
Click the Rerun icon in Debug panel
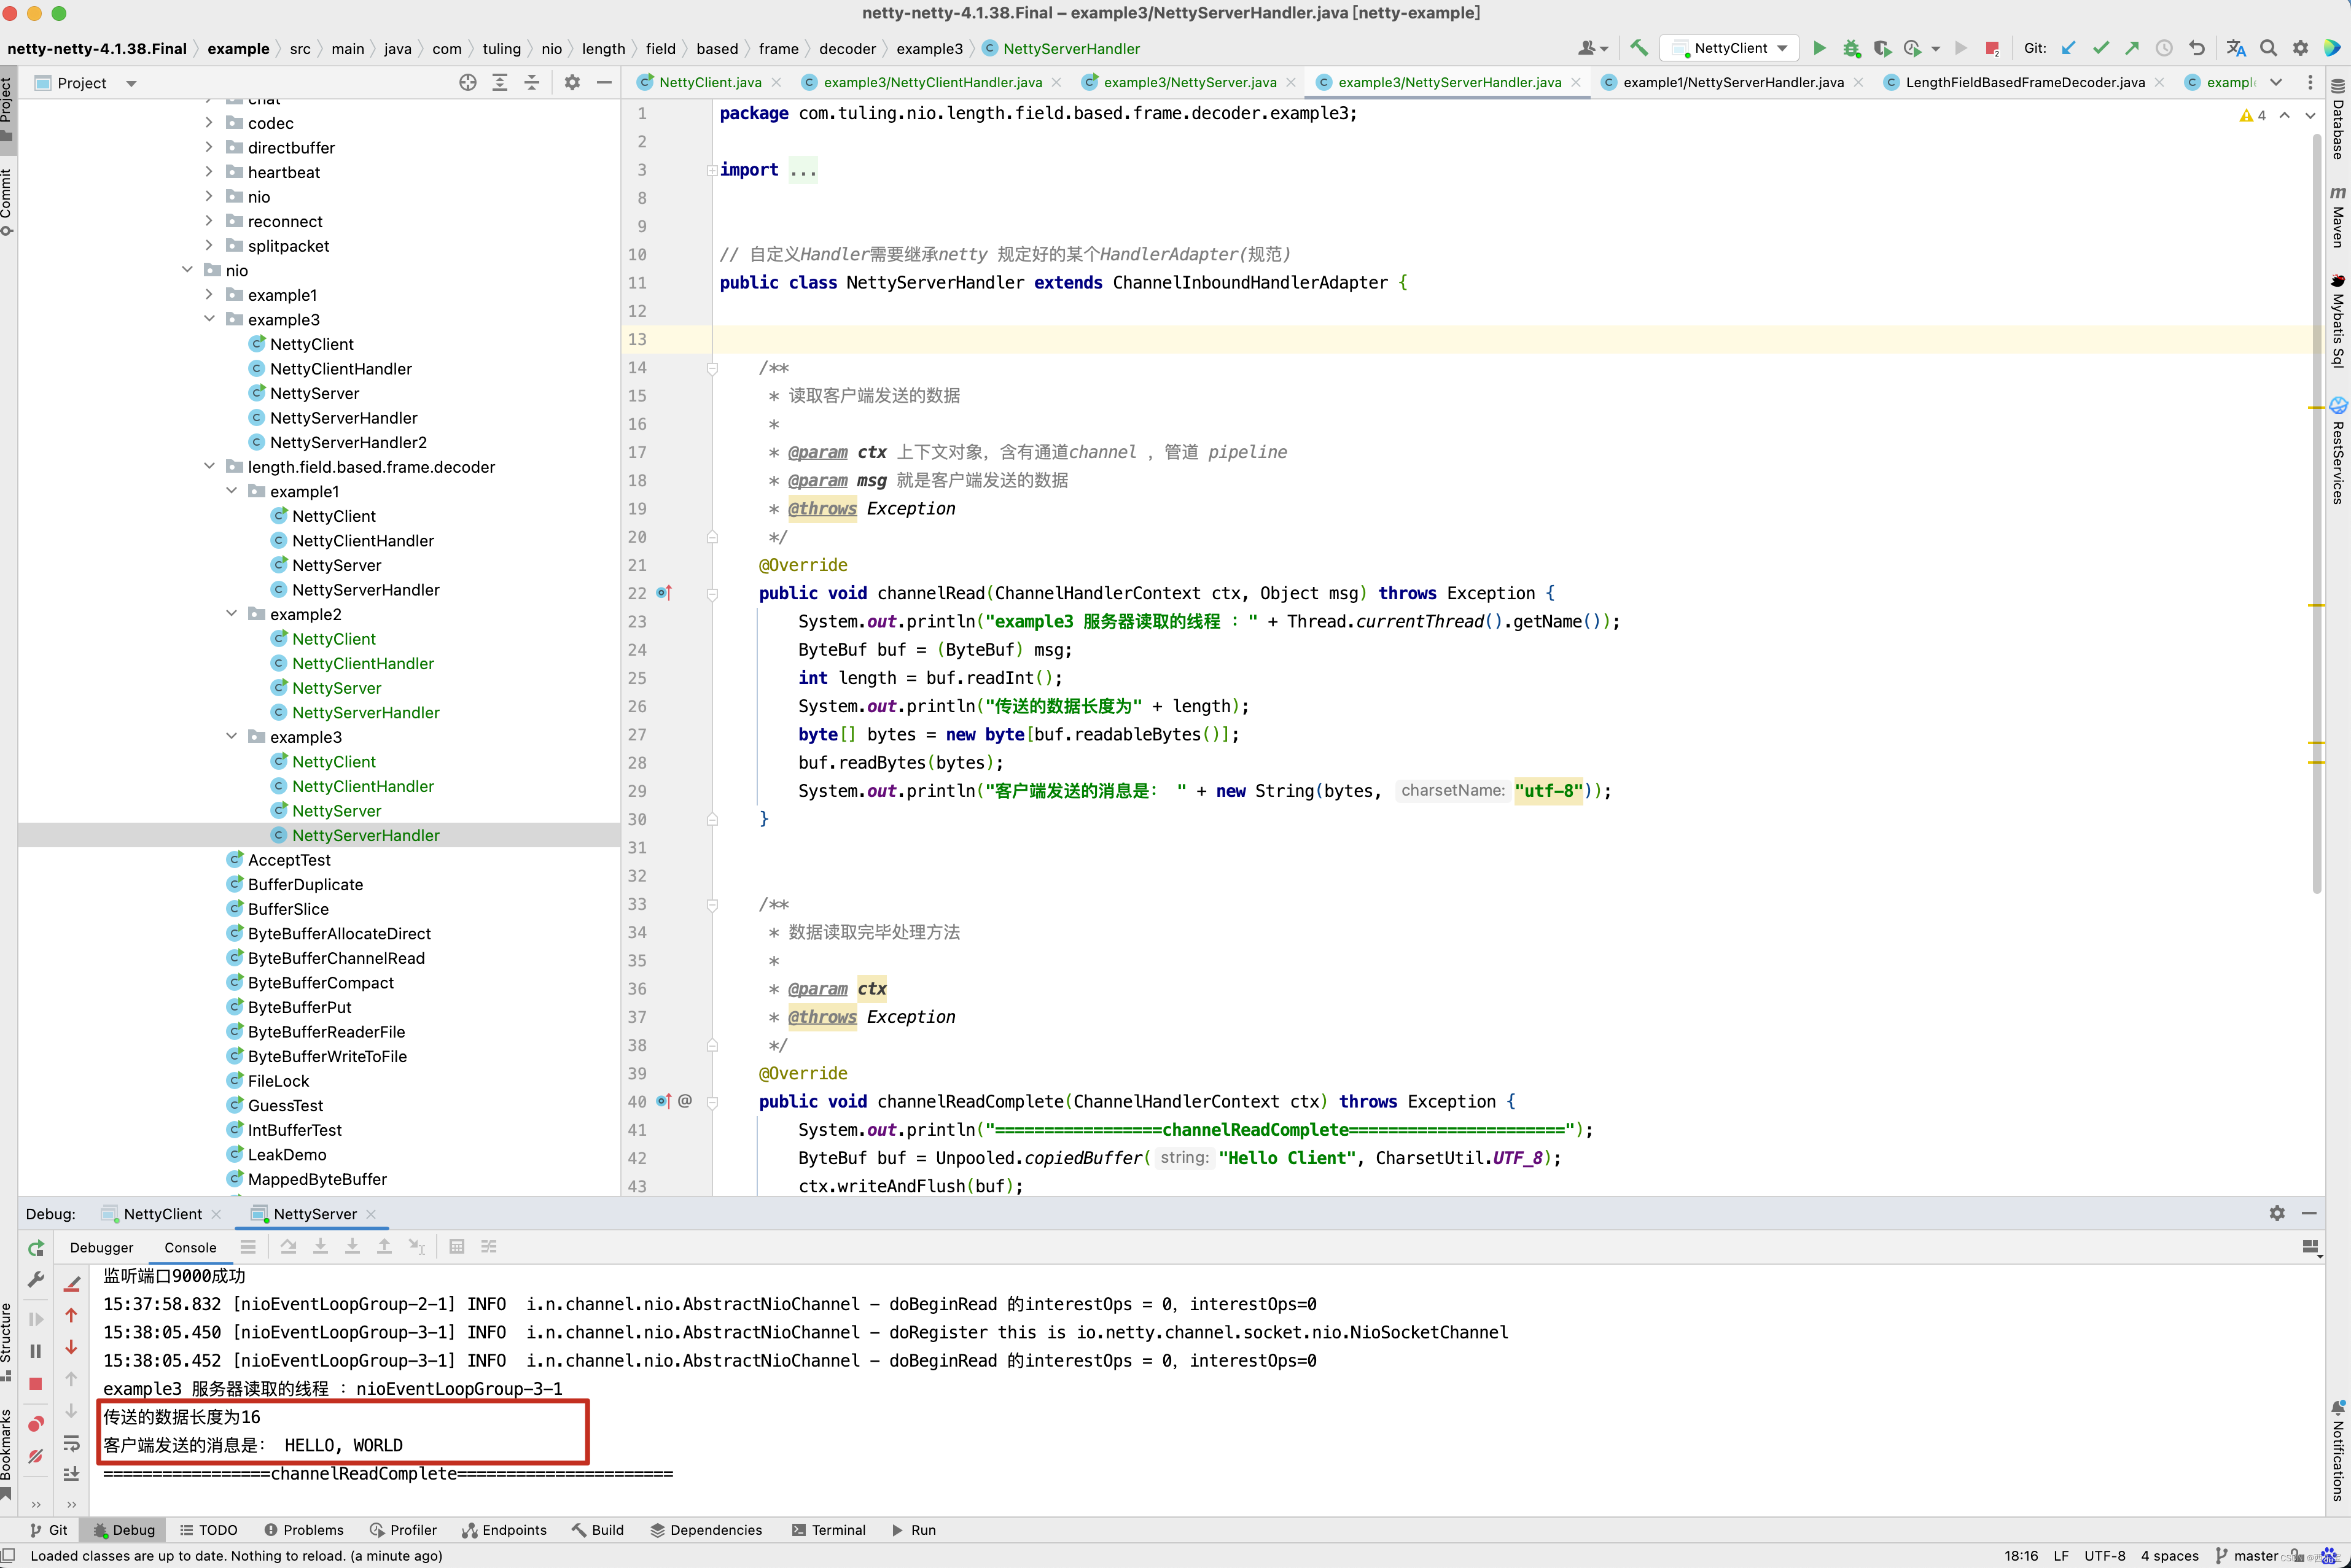point(36,1247)
